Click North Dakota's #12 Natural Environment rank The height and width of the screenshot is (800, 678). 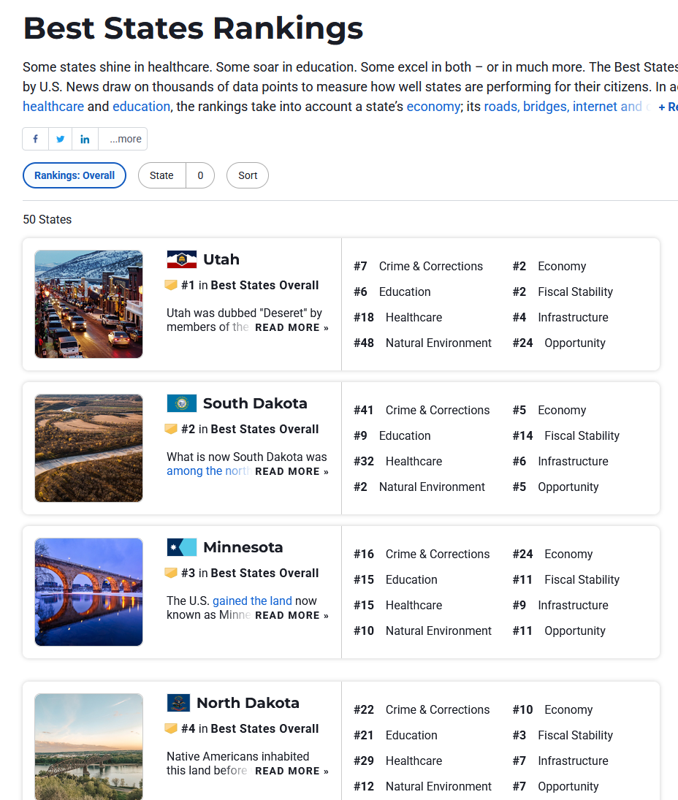point(422,786)
